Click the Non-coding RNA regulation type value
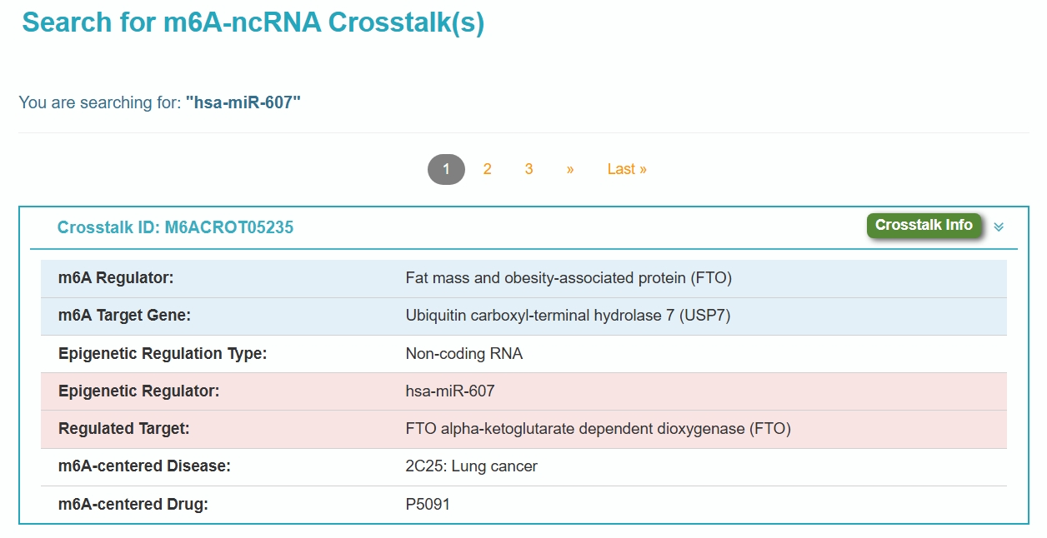This screenshot has height=538, width=1047. point(464,353)
